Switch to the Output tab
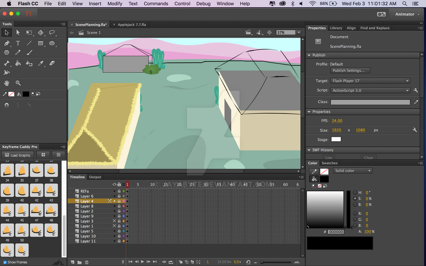Screen dimensions: 426x266 tap(95, 177)
